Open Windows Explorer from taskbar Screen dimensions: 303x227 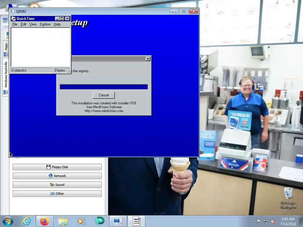coord(63,221)
